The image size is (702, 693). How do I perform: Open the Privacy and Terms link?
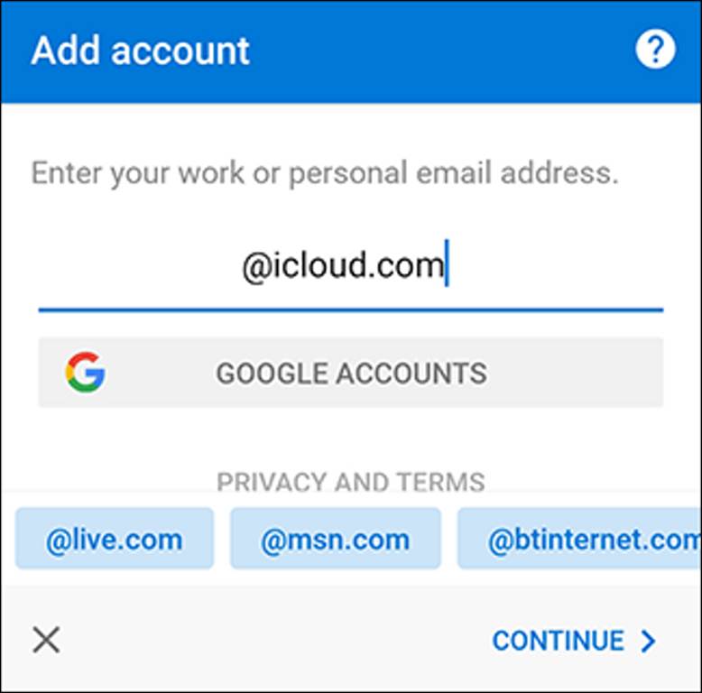tap(350, 482)
